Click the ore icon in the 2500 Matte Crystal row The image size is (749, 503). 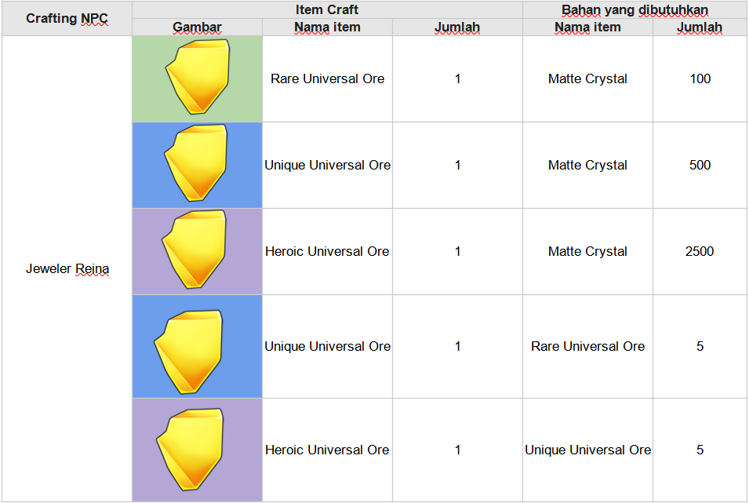[194, 249]
